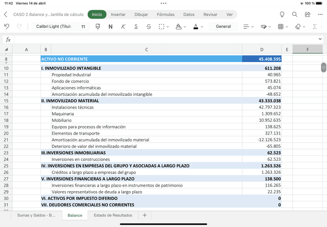Open the font color dropdown arrow
This screenshot has width=327, height=227.
201,26
